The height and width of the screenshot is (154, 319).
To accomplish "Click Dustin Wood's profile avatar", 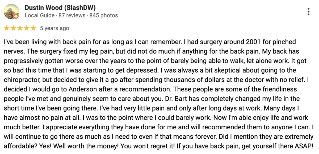I will point(11,11).
